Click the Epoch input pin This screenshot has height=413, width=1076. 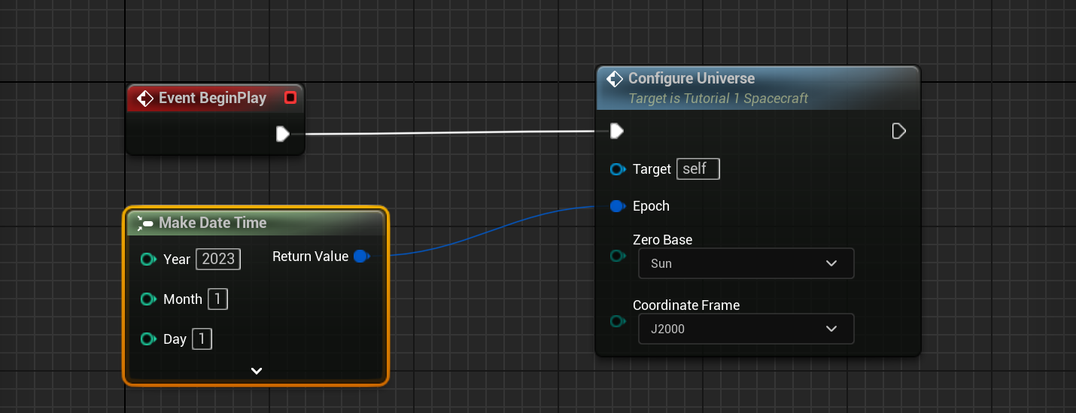tap(618, 206)
